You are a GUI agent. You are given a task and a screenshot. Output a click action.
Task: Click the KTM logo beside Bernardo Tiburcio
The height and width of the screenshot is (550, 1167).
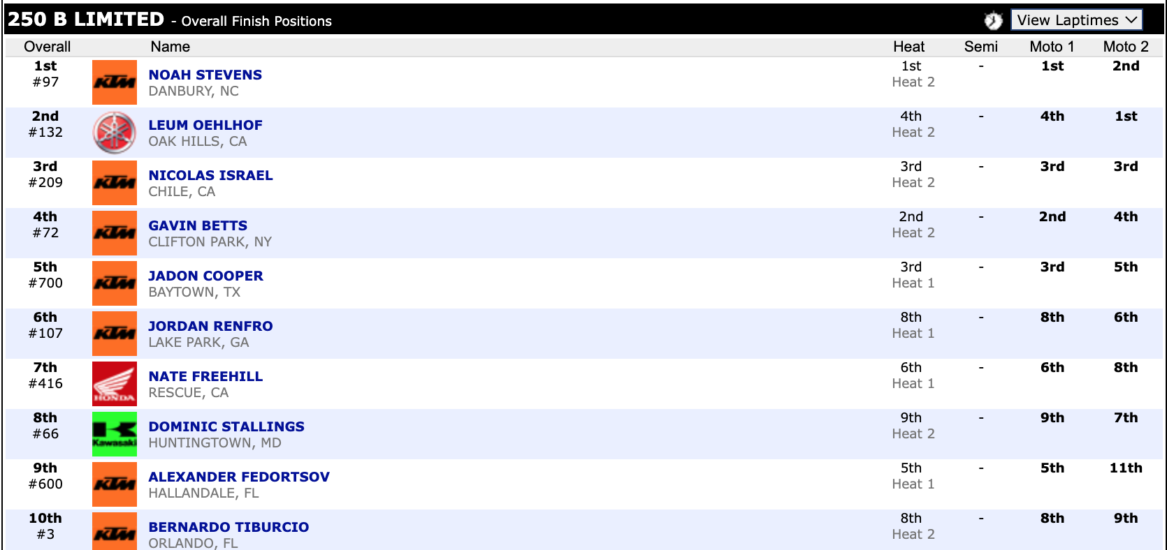(115, 532)
